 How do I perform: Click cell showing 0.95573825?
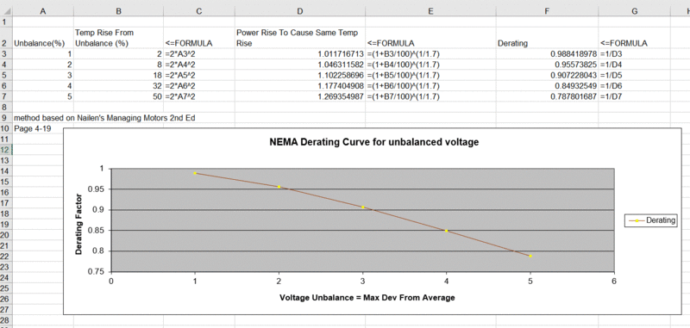tap(547, 65)
